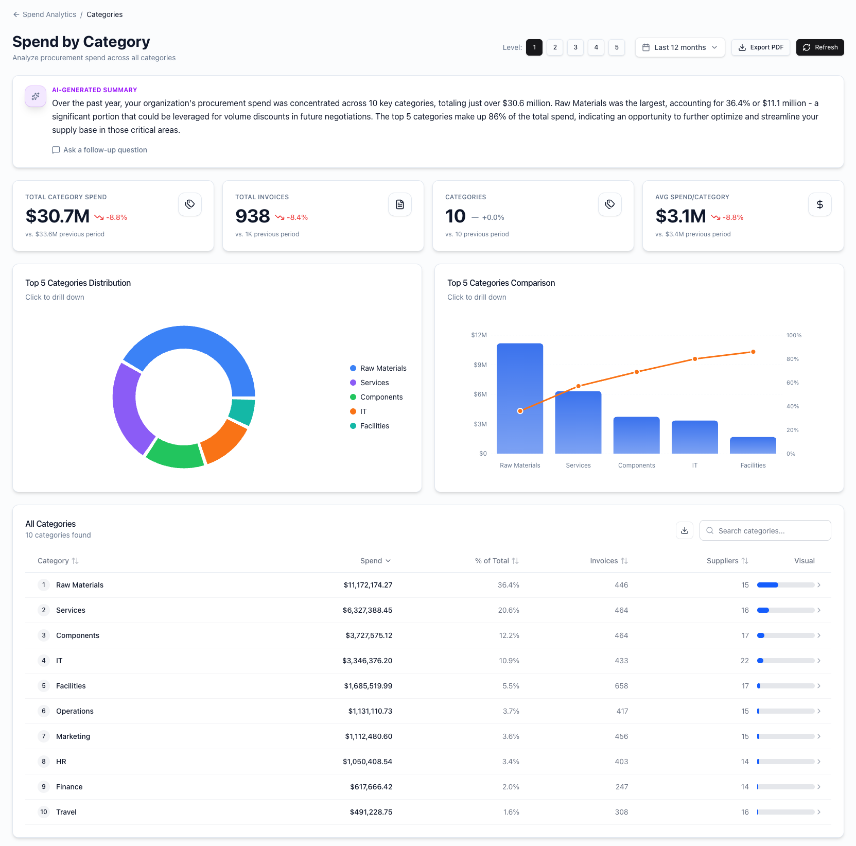Screen dimensions: 856x846
Task: Expand the Raw Materials row with its chevron
Action: tap(818, 585)
